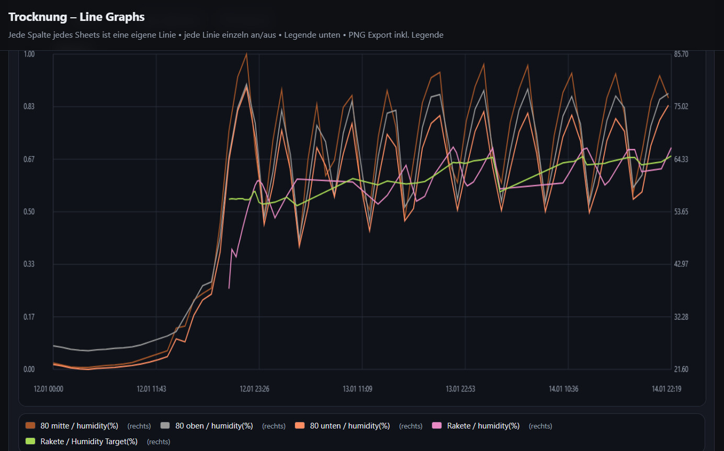
Task: Click the brown 80 mitte legend swatch
Action: 30,426
